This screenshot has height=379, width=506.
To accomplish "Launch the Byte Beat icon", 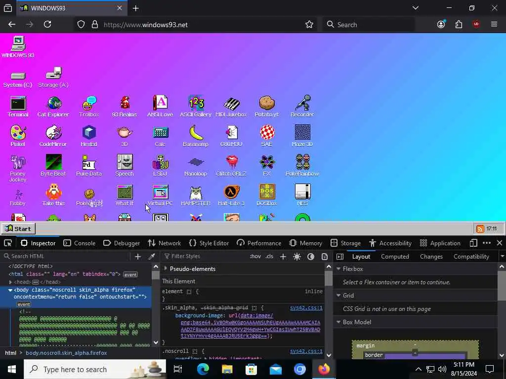I will coord(53,165).
